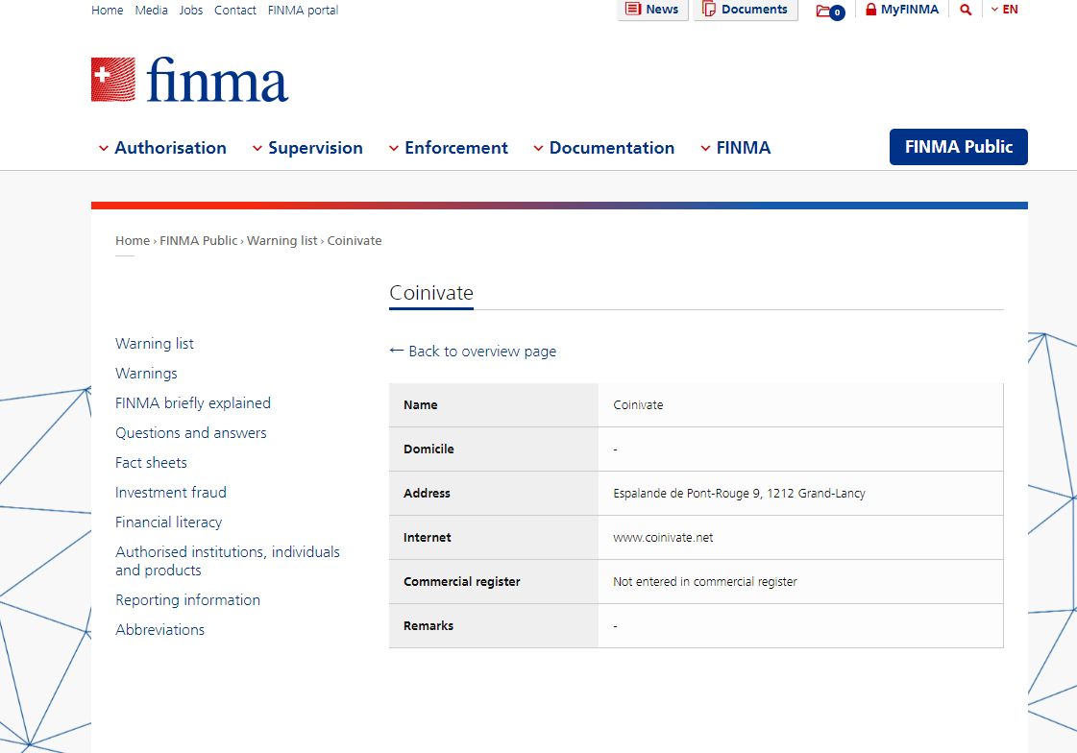Open Reporting information sidebar item
The width and height of the screenshot is (1077, 753).
187,600
